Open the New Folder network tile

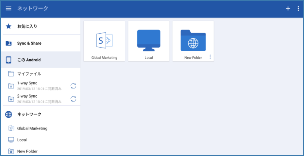tap(193, 41)
